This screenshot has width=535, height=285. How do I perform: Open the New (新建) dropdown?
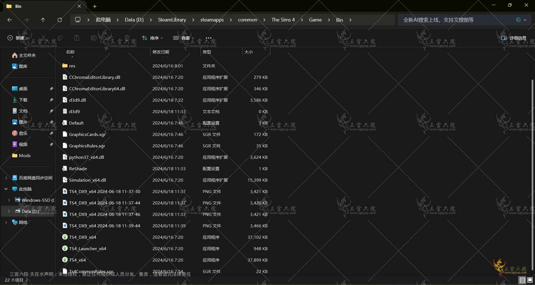point(18,38)
